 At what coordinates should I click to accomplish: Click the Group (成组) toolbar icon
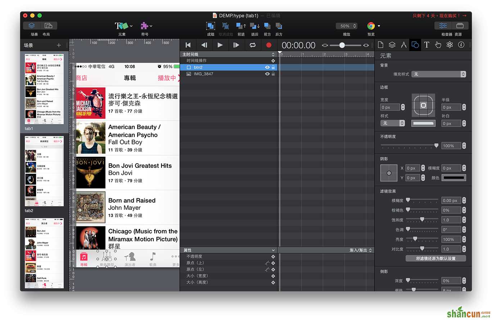pyautogui.click(x=211, y=26)
